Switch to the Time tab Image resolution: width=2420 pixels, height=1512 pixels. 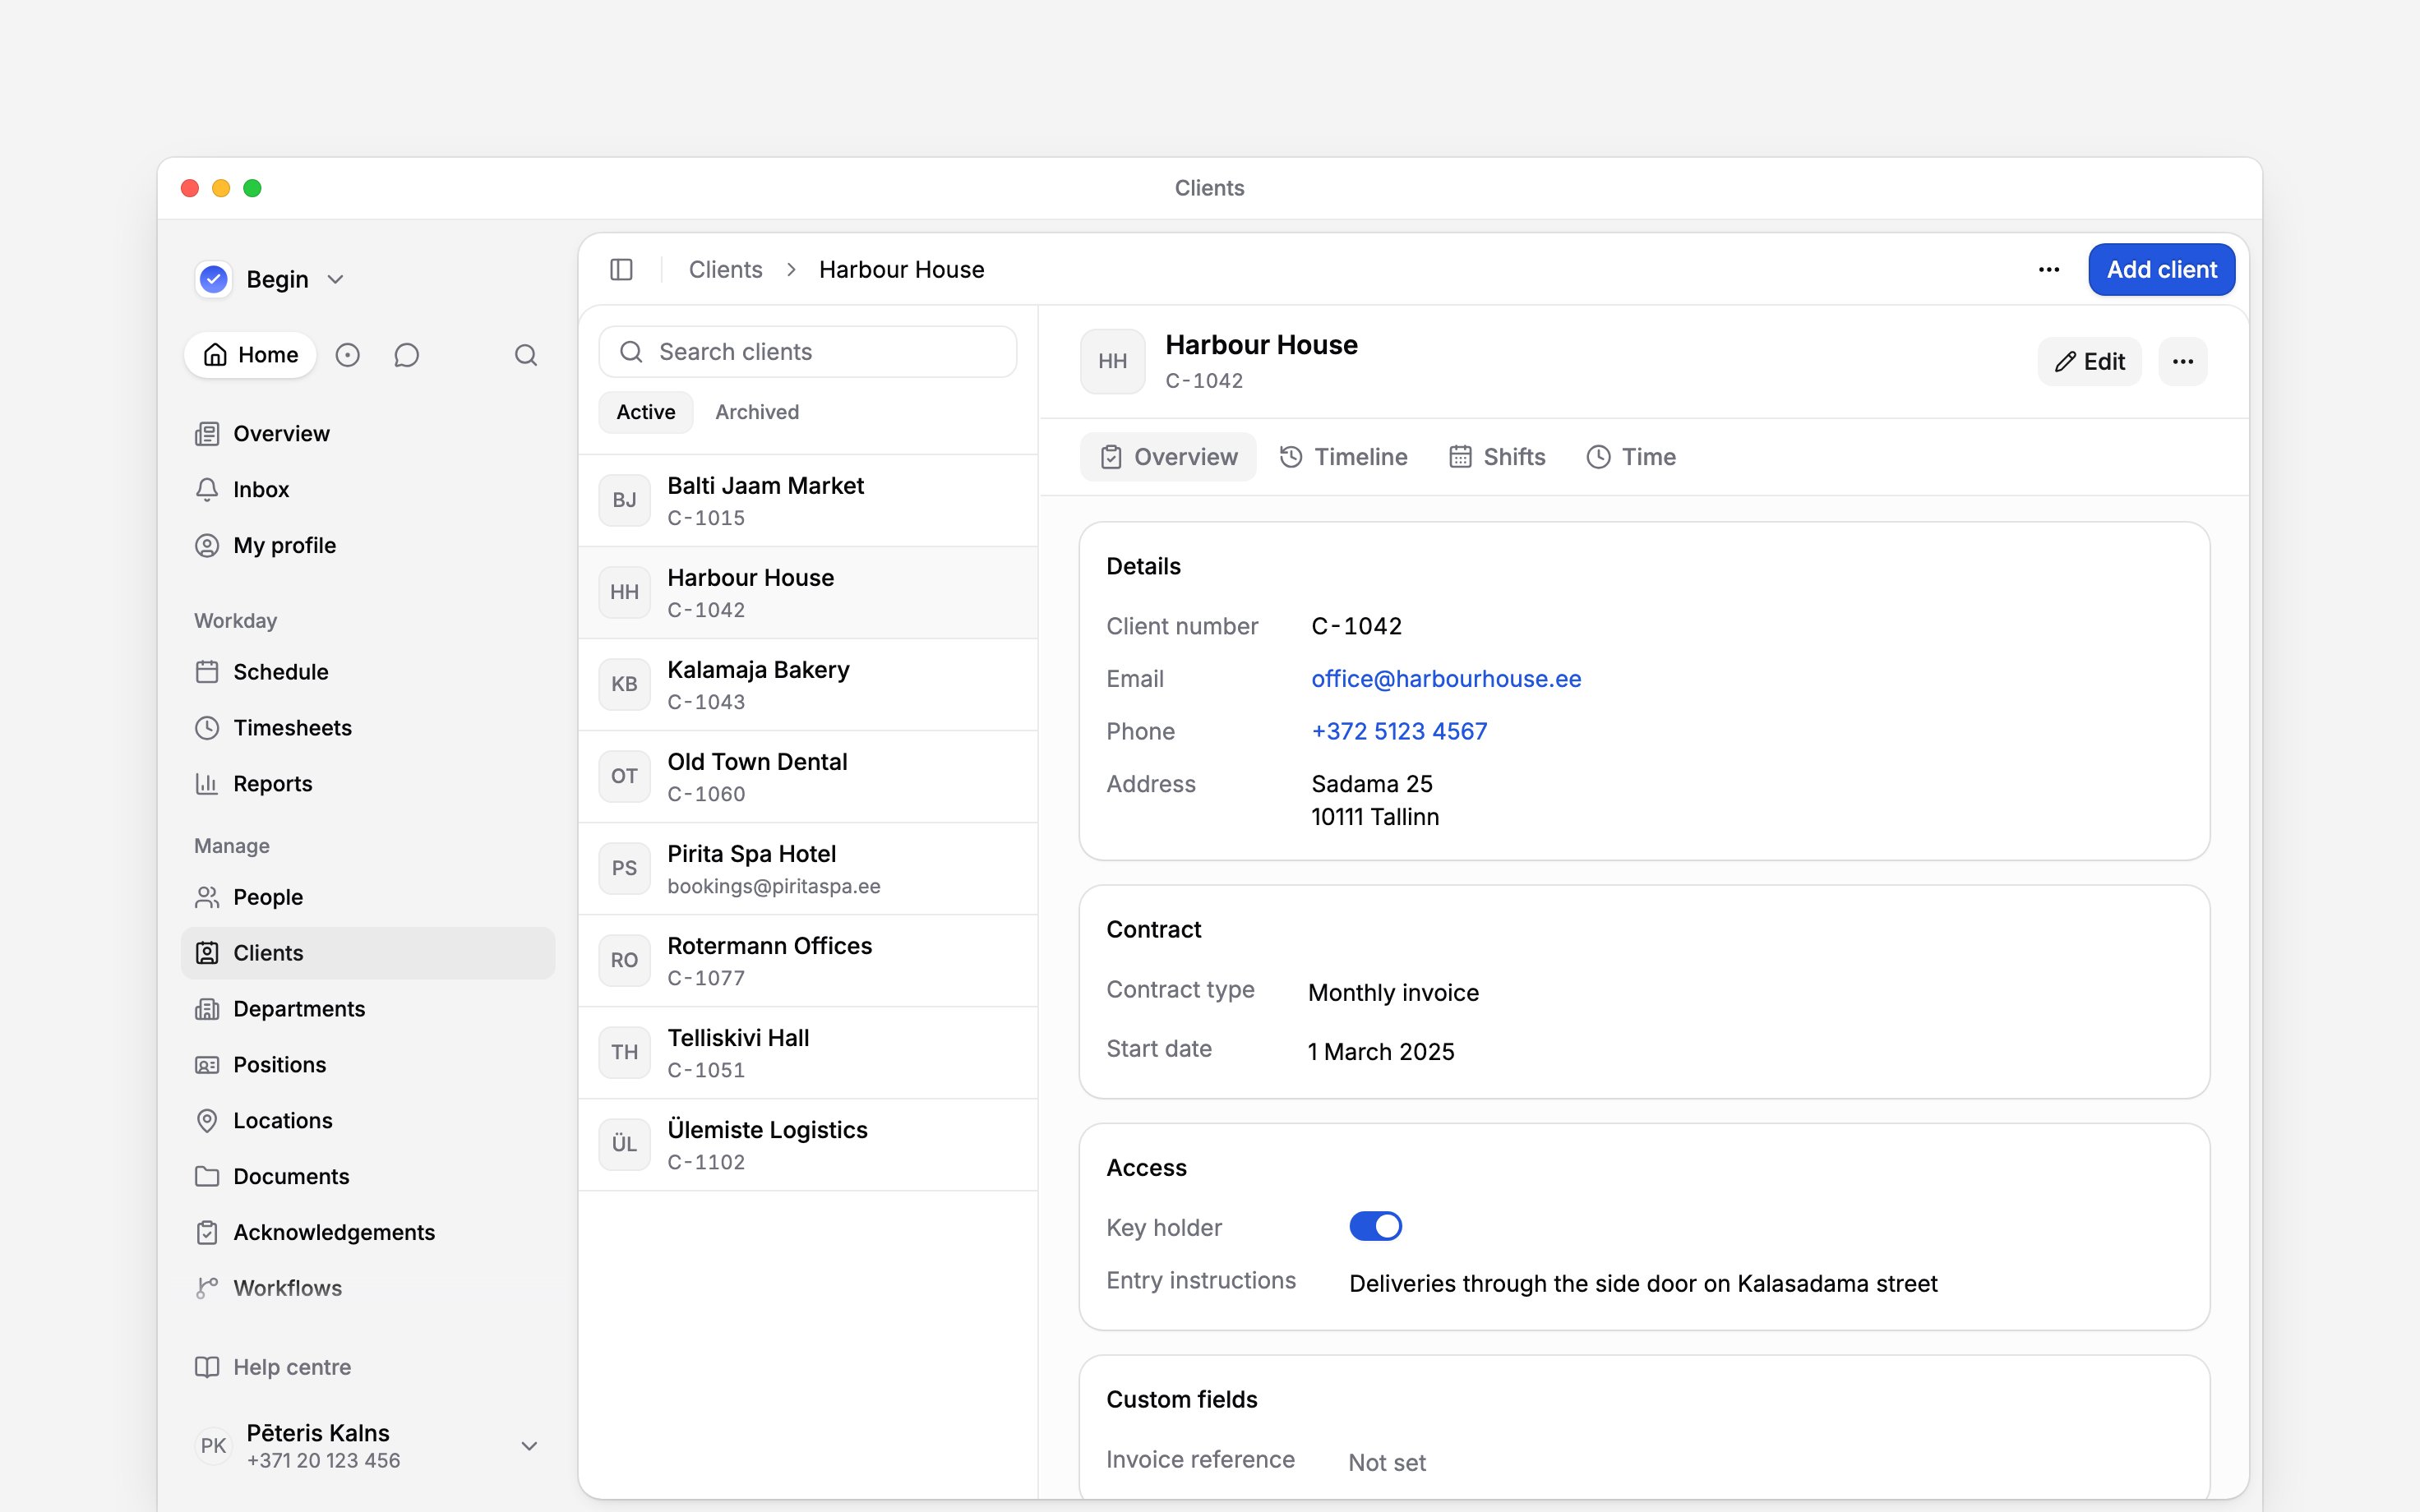coord(1631,457)
